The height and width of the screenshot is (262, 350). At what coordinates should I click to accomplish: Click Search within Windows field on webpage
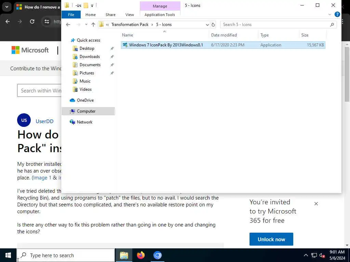click(39, 90)
